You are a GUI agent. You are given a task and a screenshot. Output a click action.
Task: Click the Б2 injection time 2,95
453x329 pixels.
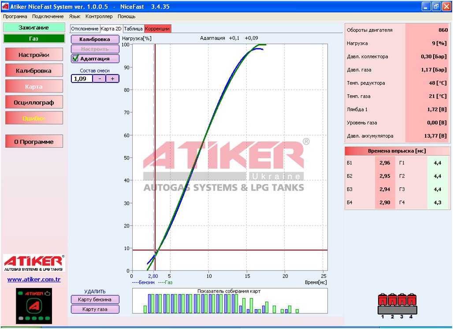tap(385, 176)
